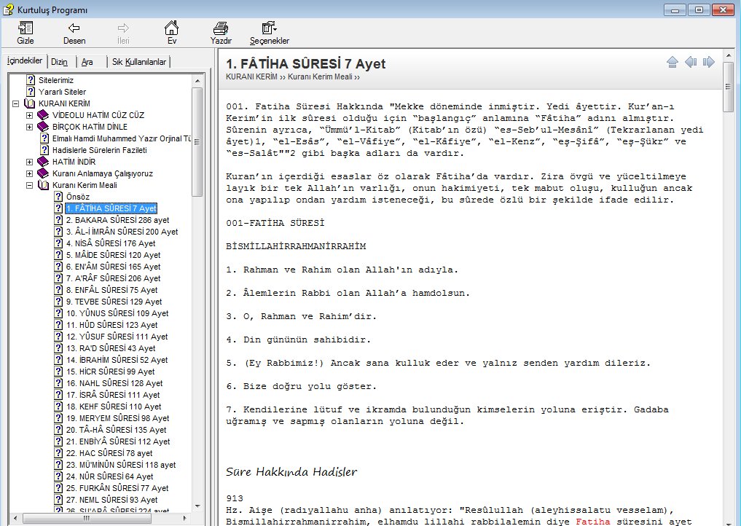This screenshot has height=526, width=741.
Task: Switch to the Ara search tab
Action: click(x=87, y=63)
